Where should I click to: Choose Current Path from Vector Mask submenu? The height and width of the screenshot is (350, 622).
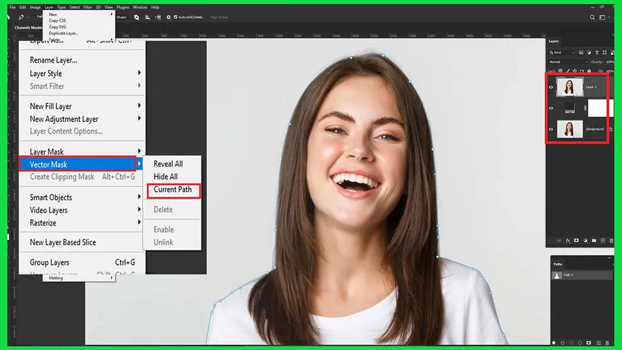click(x=173, y=190)
